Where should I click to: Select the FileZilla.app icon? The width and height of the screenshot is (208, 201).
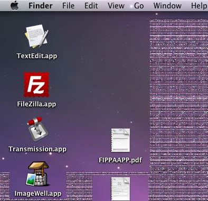(36, 85)
